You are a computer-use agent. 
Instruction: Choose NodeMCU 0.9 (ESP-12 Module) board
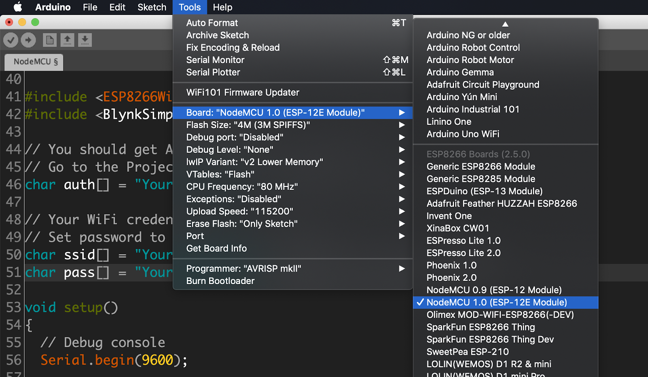tap(505, 290)
